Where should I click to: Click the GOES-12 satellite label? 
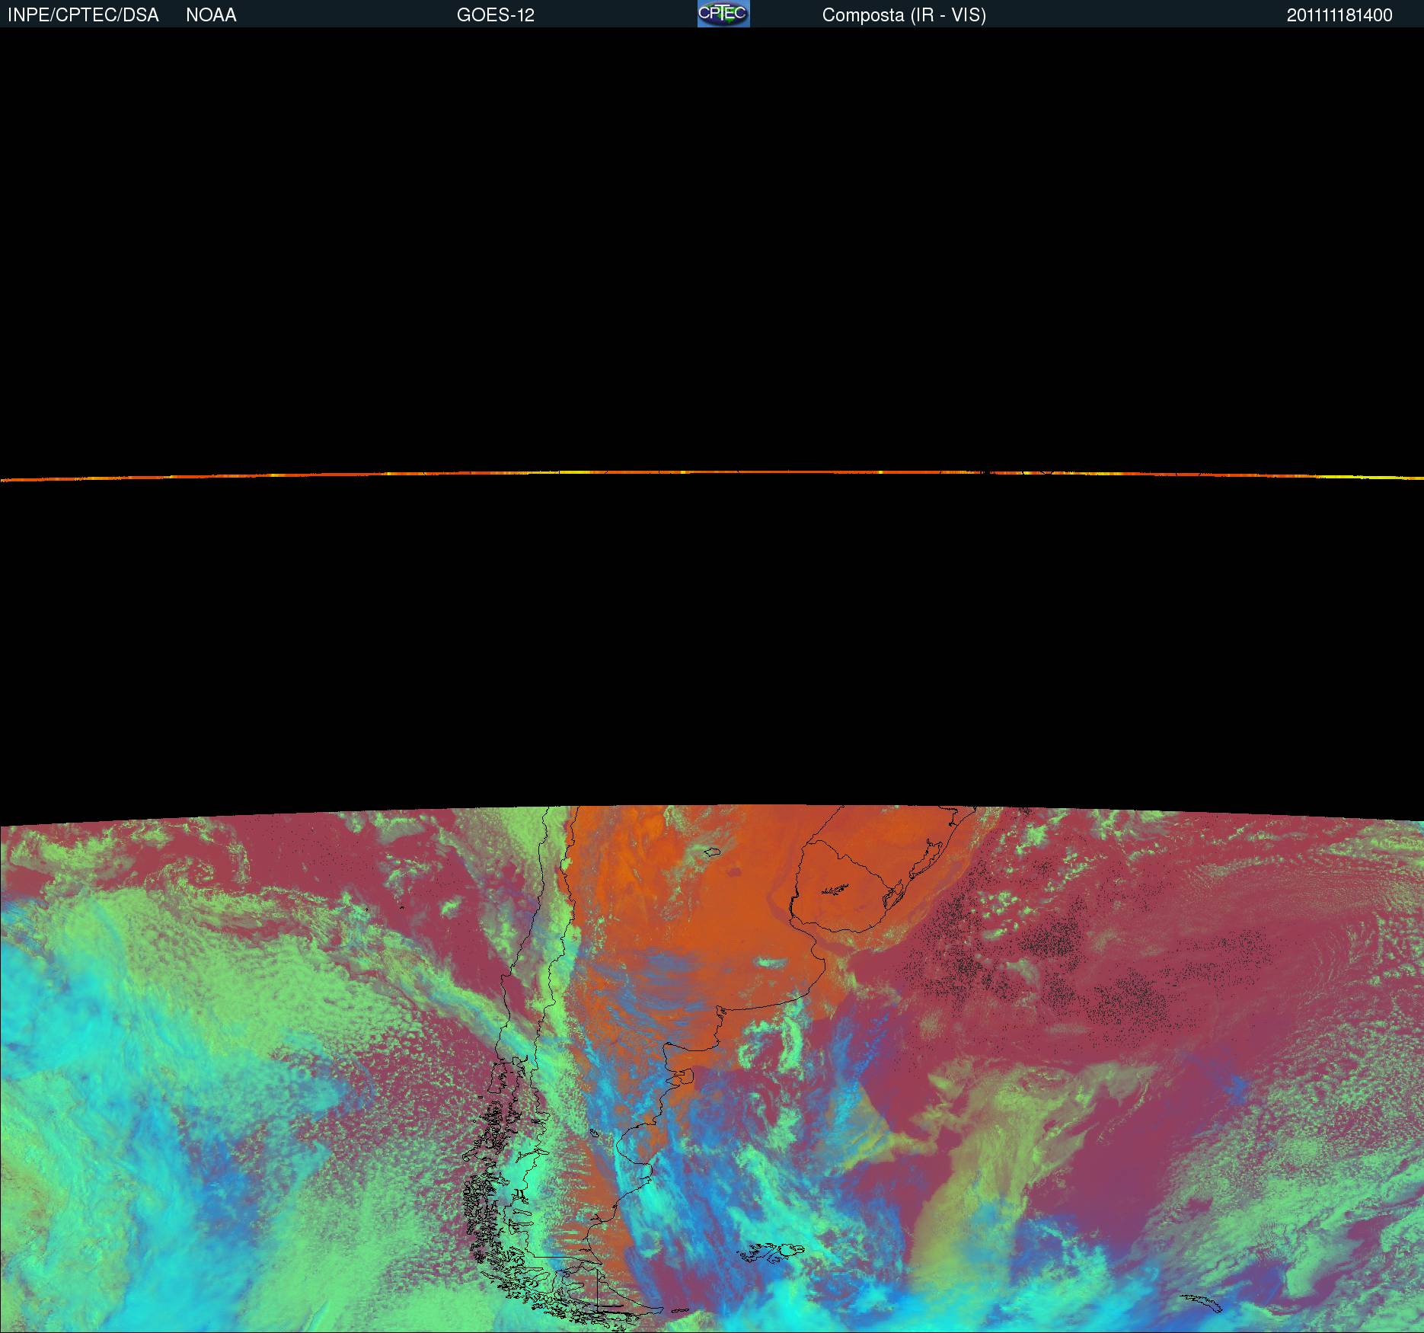(495, 15)
